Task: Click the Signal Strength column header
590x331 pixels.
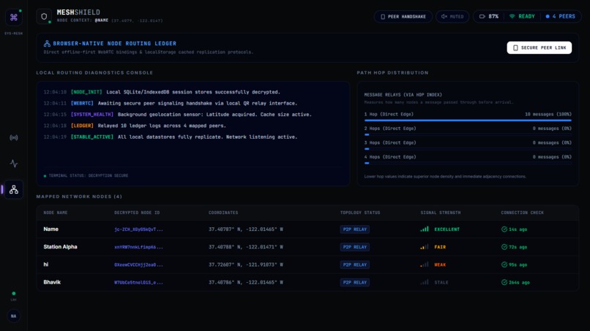Action: [440, 213]
